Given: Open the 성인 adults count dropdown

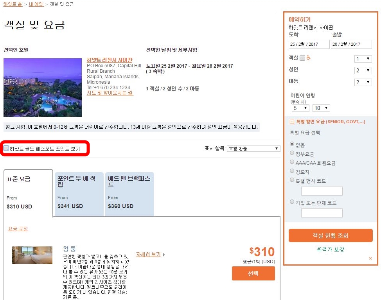Looking at the screenshot, I should pos(363,70).
